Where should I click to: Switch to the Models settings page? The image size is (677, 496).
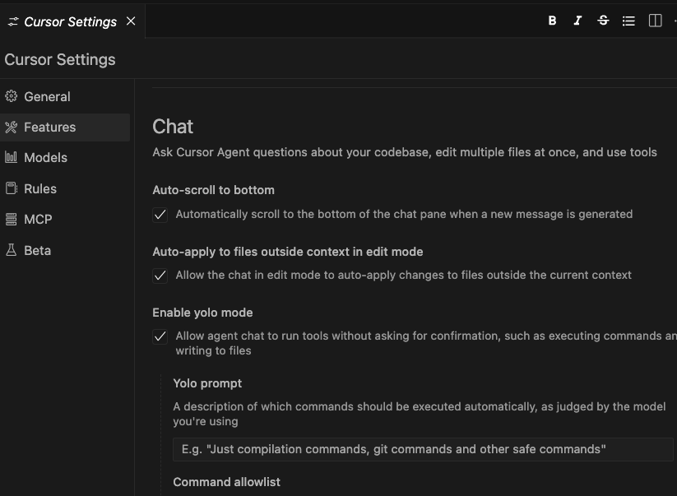[45, 157]
